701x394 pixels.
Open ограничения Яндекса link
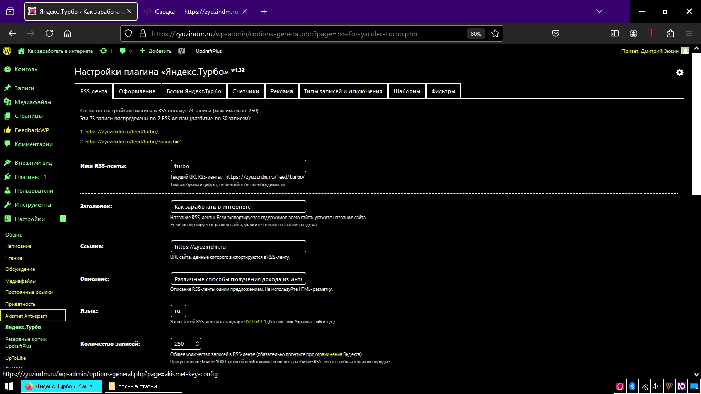coord(328,354)
